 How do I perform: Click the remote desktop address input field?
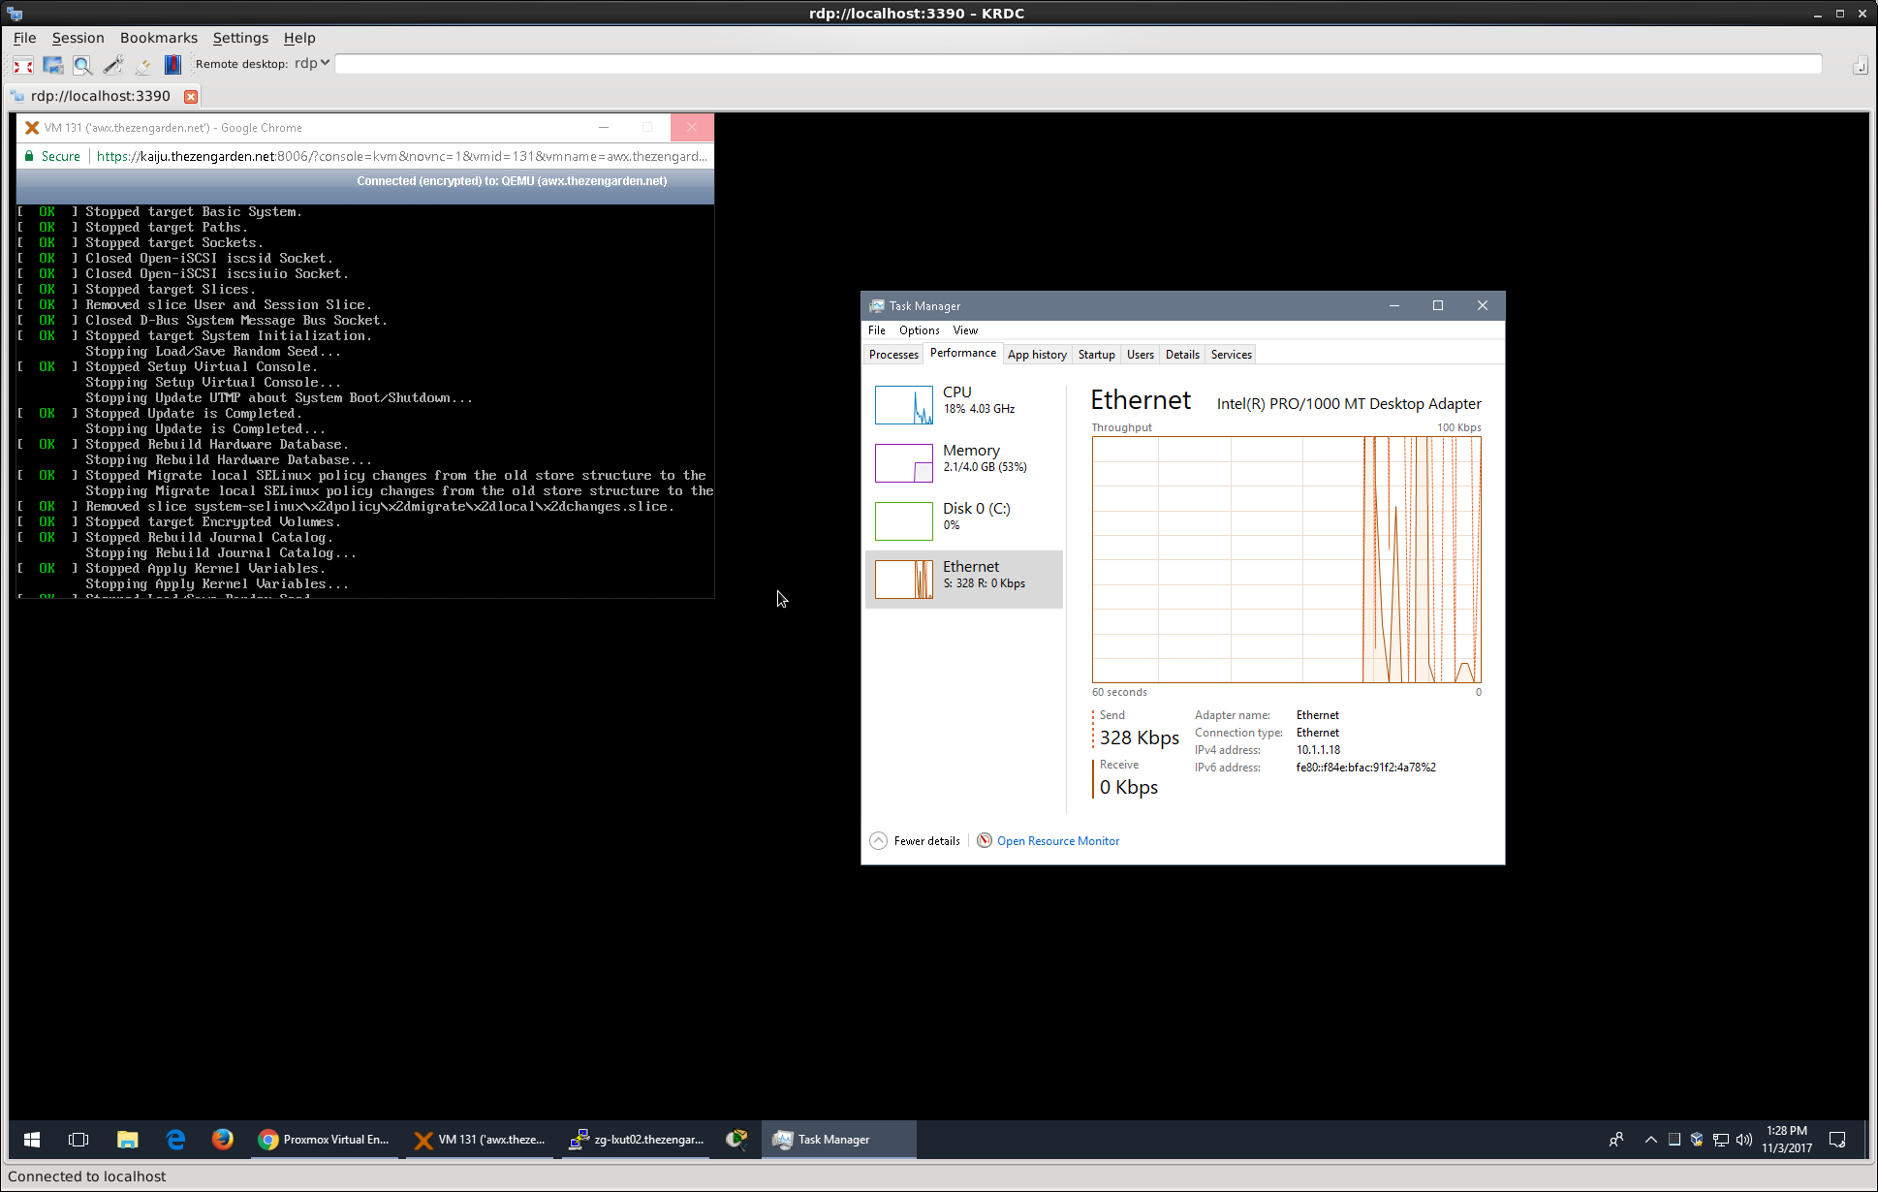[1079, 63]
